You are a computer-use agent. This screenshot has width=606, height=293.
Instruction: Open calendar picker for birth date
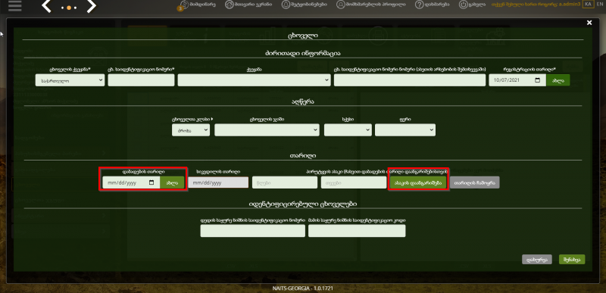tap(151, 183)
